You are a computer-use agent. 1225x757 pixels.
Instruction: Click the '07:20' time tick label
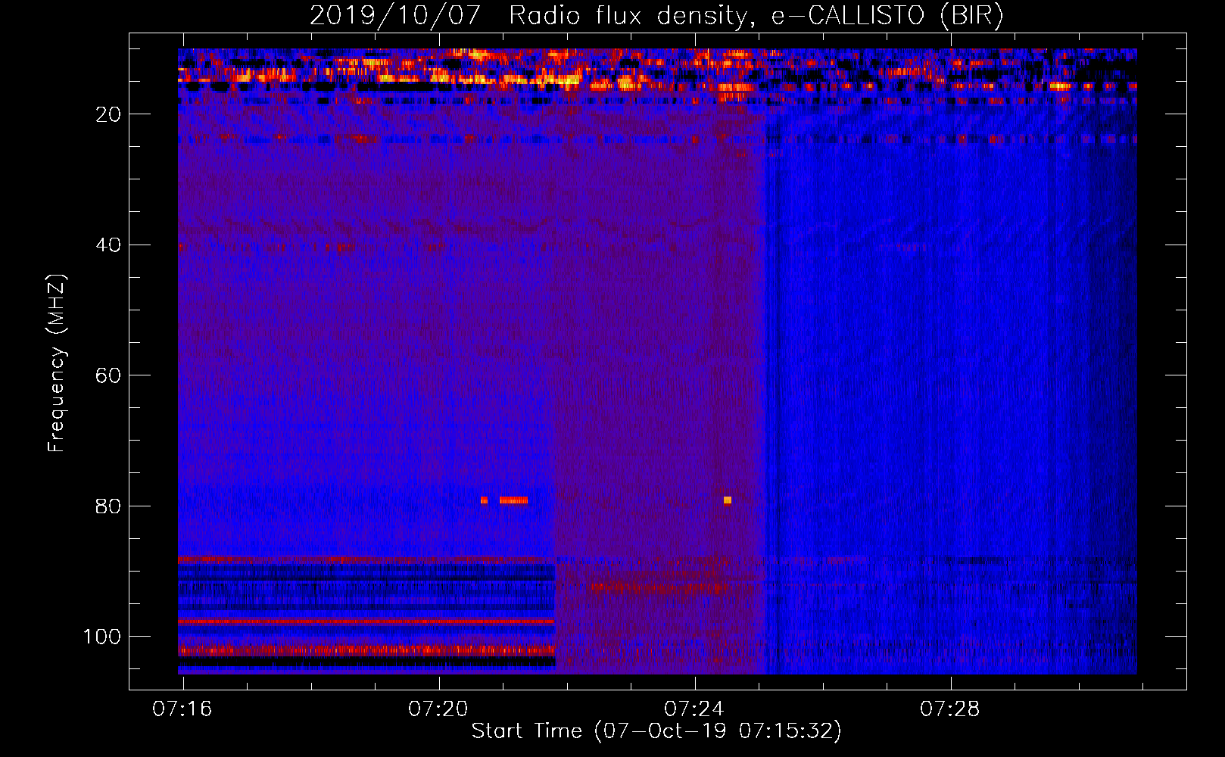[438, 709]
